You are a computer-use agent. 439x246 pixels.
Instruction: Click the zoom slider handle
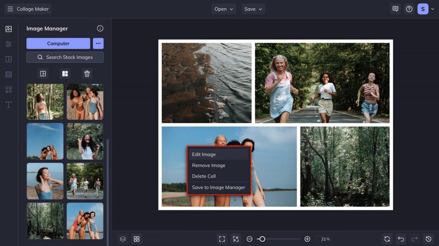(262, 239)
